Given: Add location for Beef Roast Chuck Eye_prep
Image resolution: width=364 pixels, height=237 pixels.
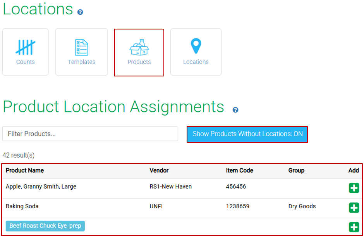Looking at the screenshot, I should (x=354, y=227).
